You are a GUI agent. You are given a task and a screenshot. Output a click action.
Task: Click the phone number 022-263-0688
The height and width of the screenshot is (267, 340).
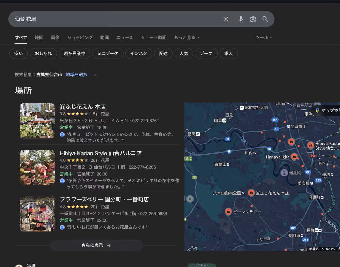(x=154, y=214)
